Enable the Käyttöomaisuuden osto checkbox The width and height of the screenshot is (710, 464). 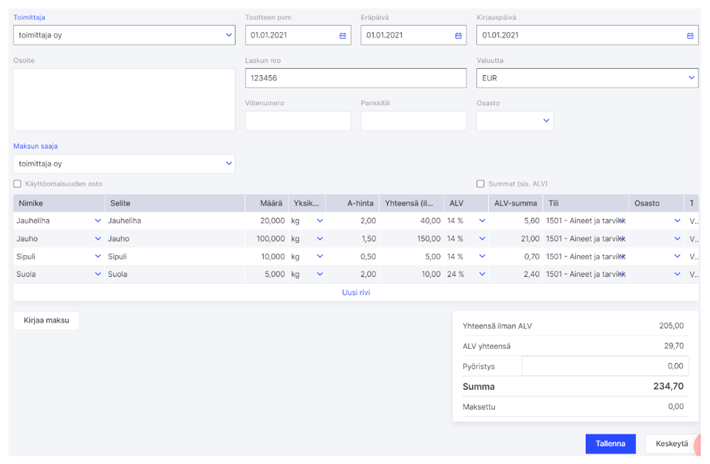tap(18, 184)
